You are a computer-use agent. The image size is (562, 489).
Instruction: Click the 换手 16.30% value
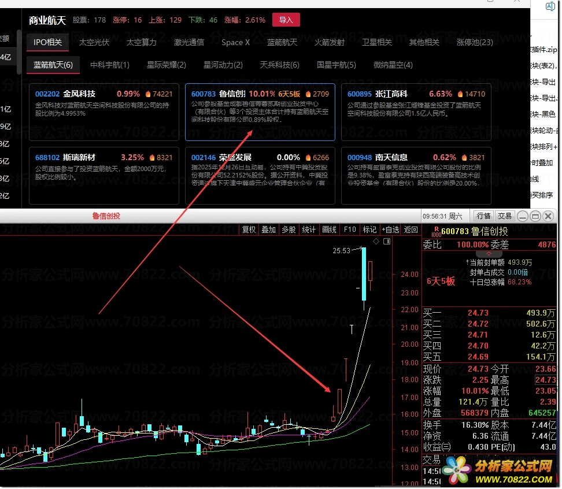point(475,425)
